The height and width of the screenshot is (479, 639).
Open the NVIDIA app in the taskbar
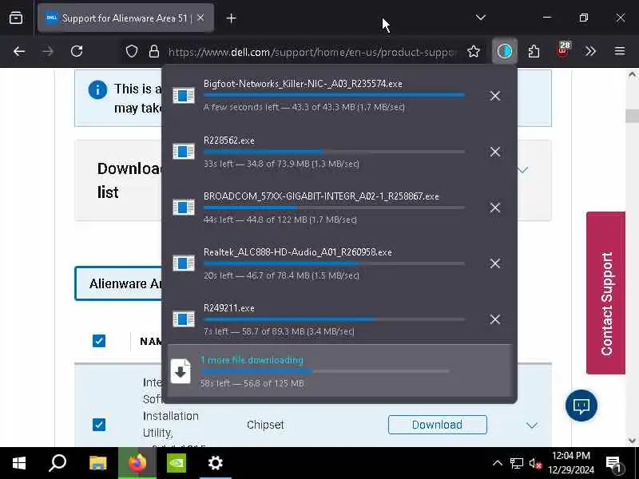pos(177,463)
